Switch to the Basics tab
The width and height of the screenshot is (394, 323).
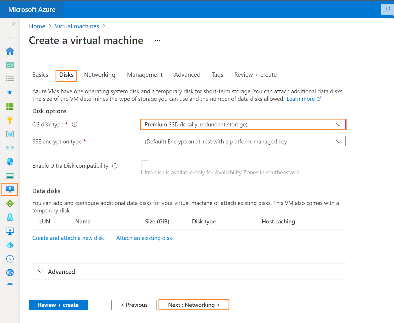40,75
